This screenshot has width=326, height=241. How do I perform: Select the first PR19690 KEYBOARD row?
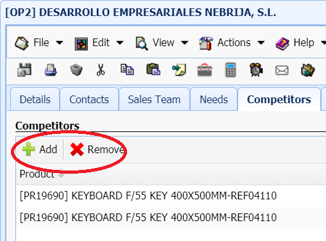pos(171,195)
